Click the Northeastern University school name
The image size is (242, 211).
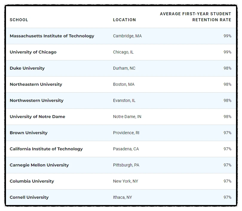(x=36, y=84)
